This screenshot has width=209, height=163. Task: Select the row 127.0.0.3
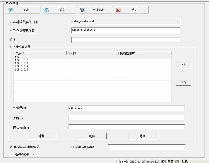pyautogui.click(x=93, y=63)
